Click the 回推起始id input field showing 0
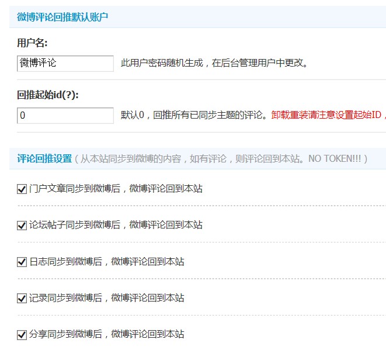The image size is (386, 350). click(x=65, y=116)
